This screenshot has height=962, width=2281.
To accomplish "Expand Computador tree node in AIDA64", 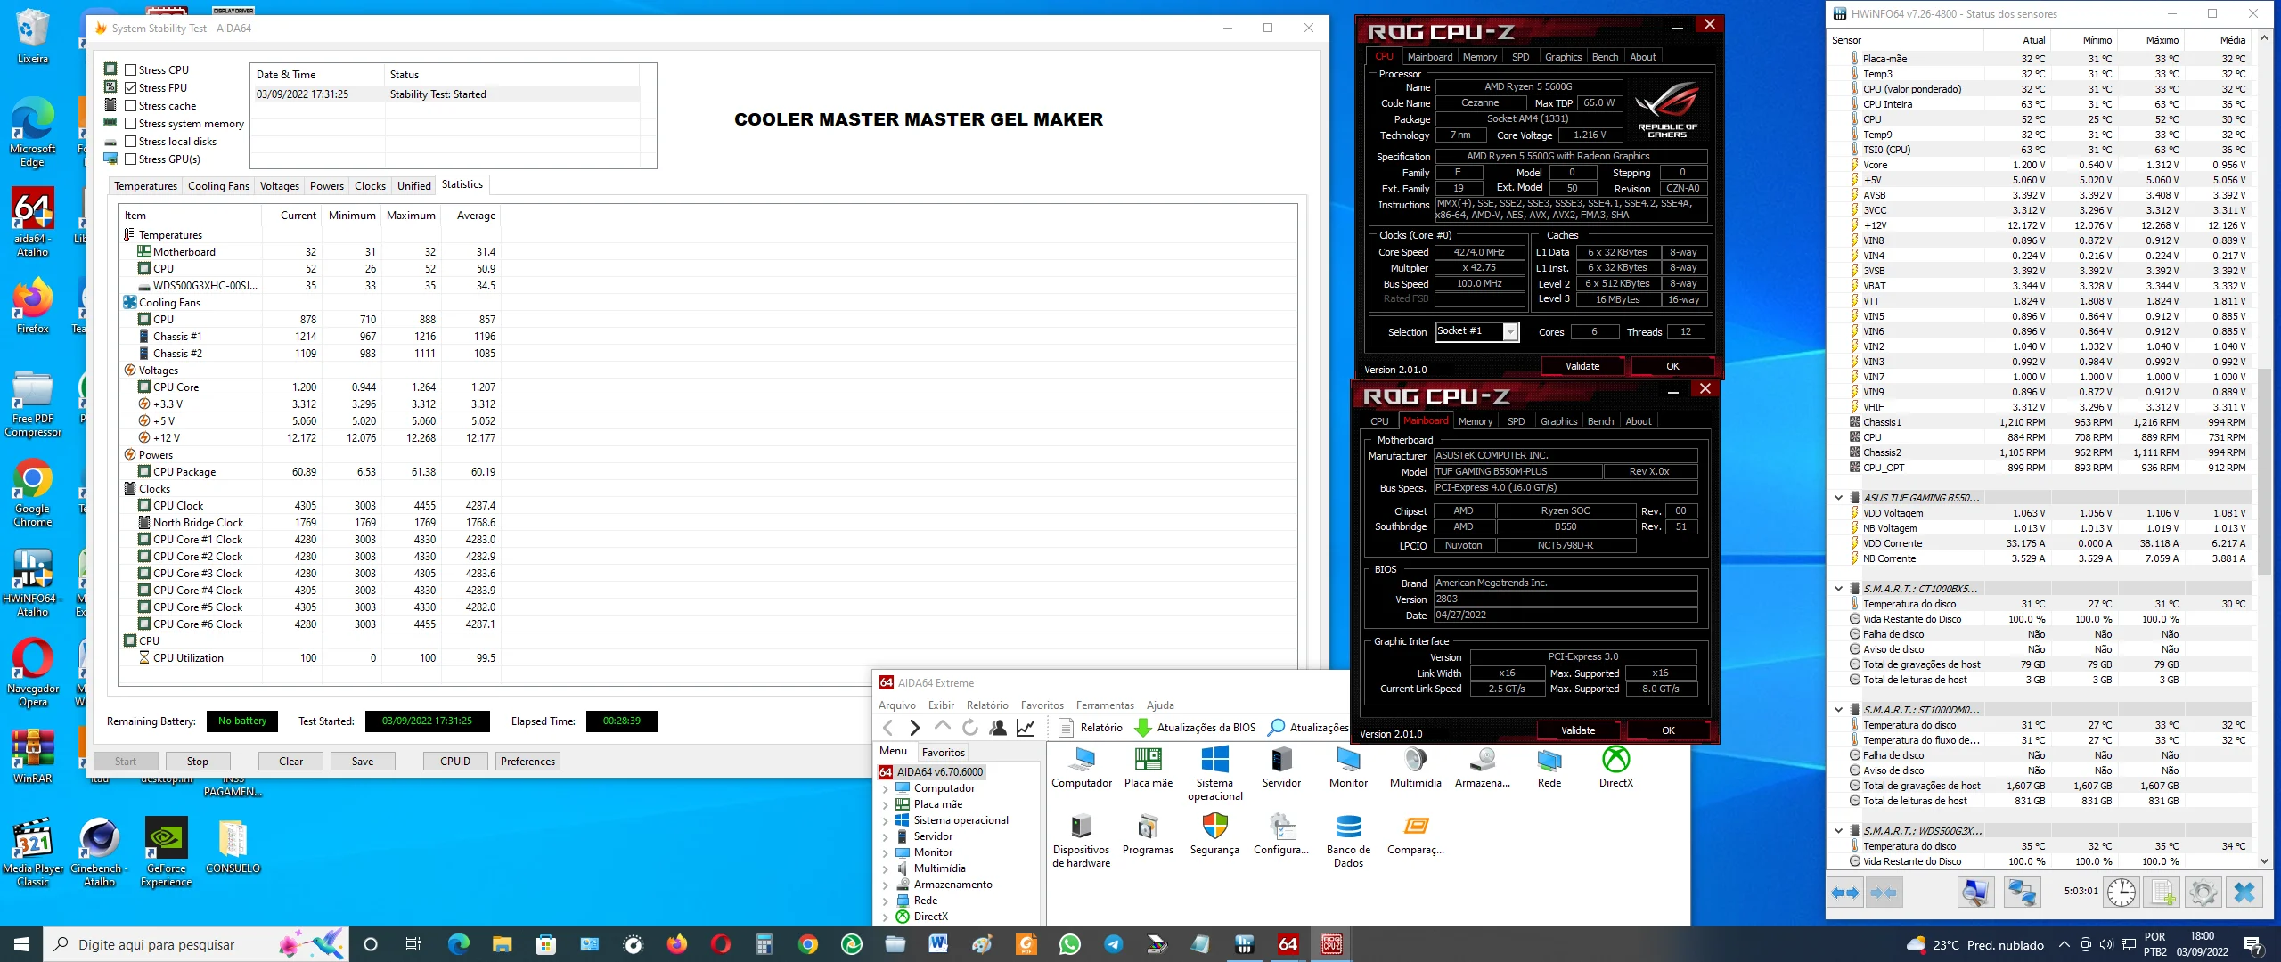I will (886, 788).
